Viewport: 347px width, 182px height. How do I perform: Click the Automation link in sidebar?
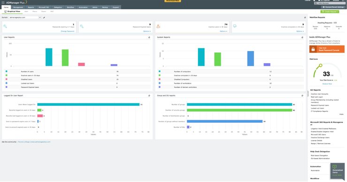click(315, 170)
